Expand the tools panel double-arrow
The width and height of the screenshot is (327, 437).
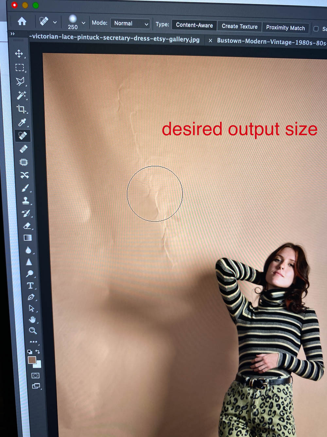[13, 34]
